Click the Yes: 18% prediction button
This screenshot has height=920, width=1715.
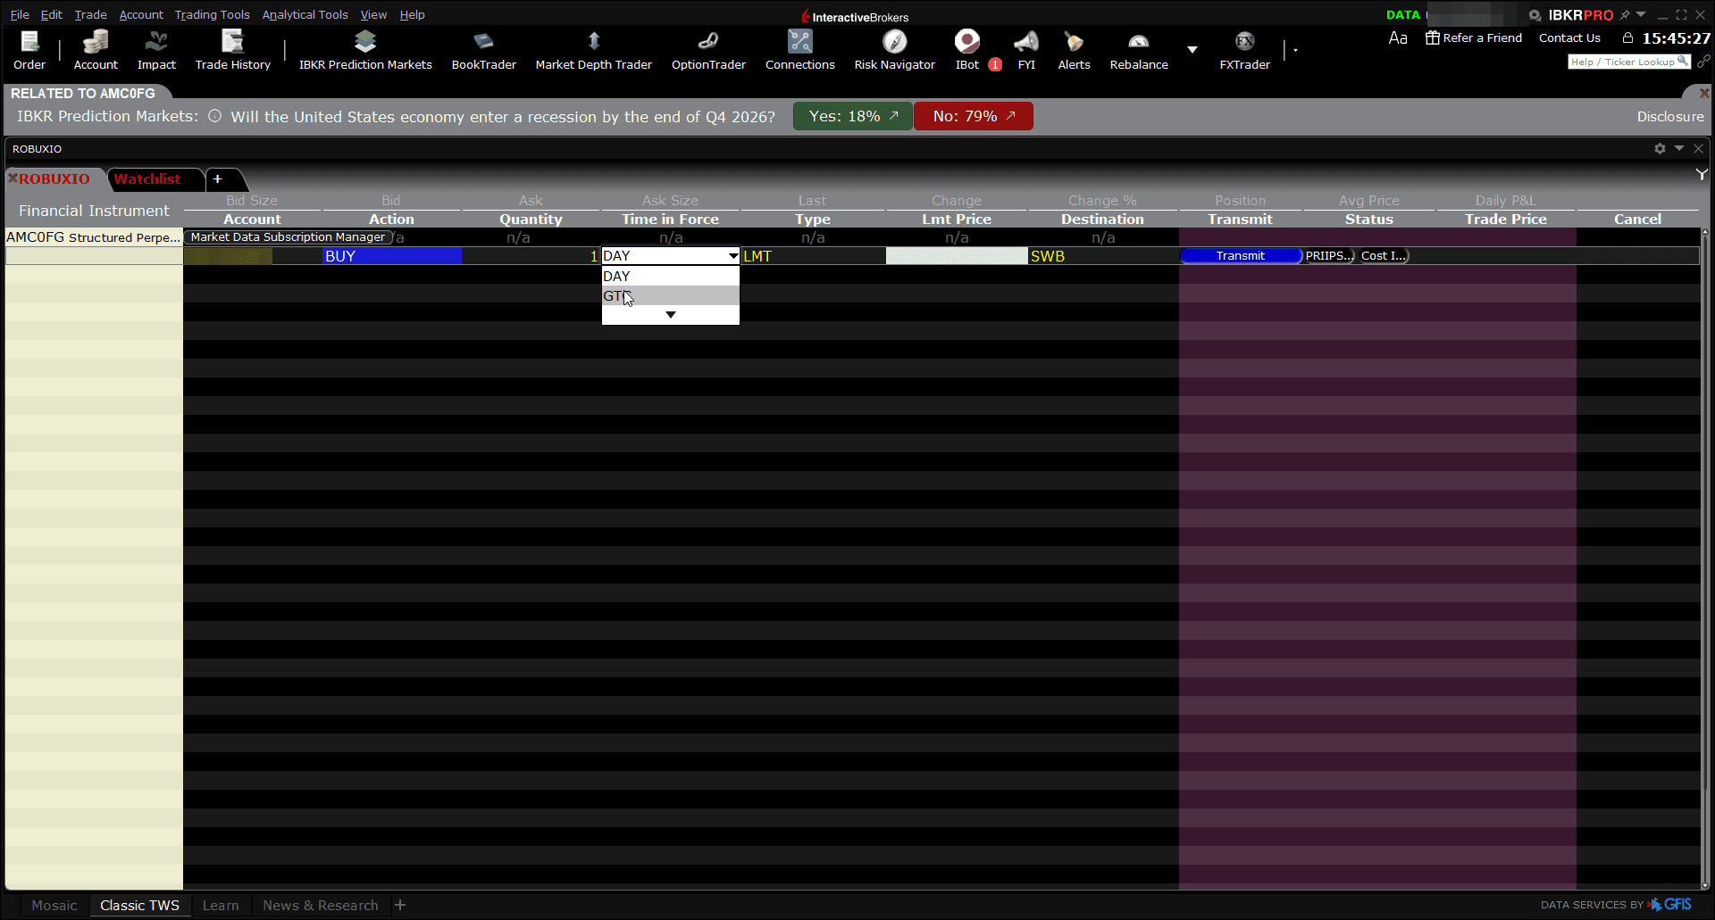[x=853, y=116]
